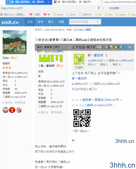Click 加关注 under 第一建站网 profile

click(x=43, y=112)
